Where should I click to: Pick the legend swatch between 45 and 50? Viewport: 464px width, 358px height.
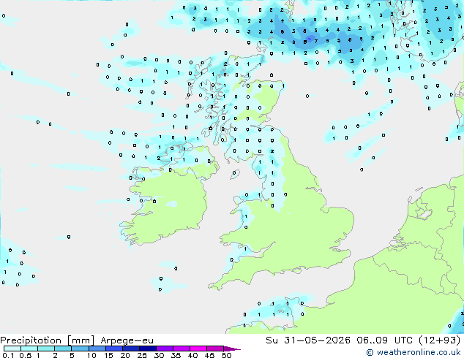coord(215,349)
